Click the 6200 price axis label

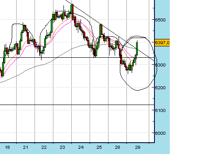click(x=160, y=87)
